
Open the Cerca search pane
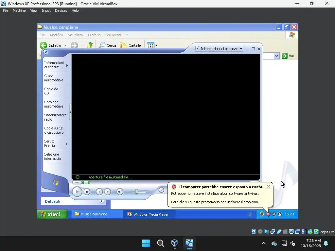(108, 45)
